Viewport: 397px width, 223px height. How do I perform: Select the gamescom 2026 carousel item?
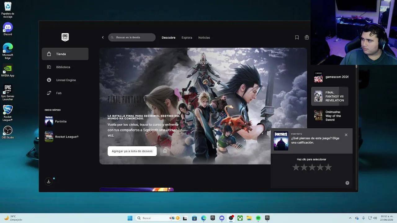(x=331, y=77)
